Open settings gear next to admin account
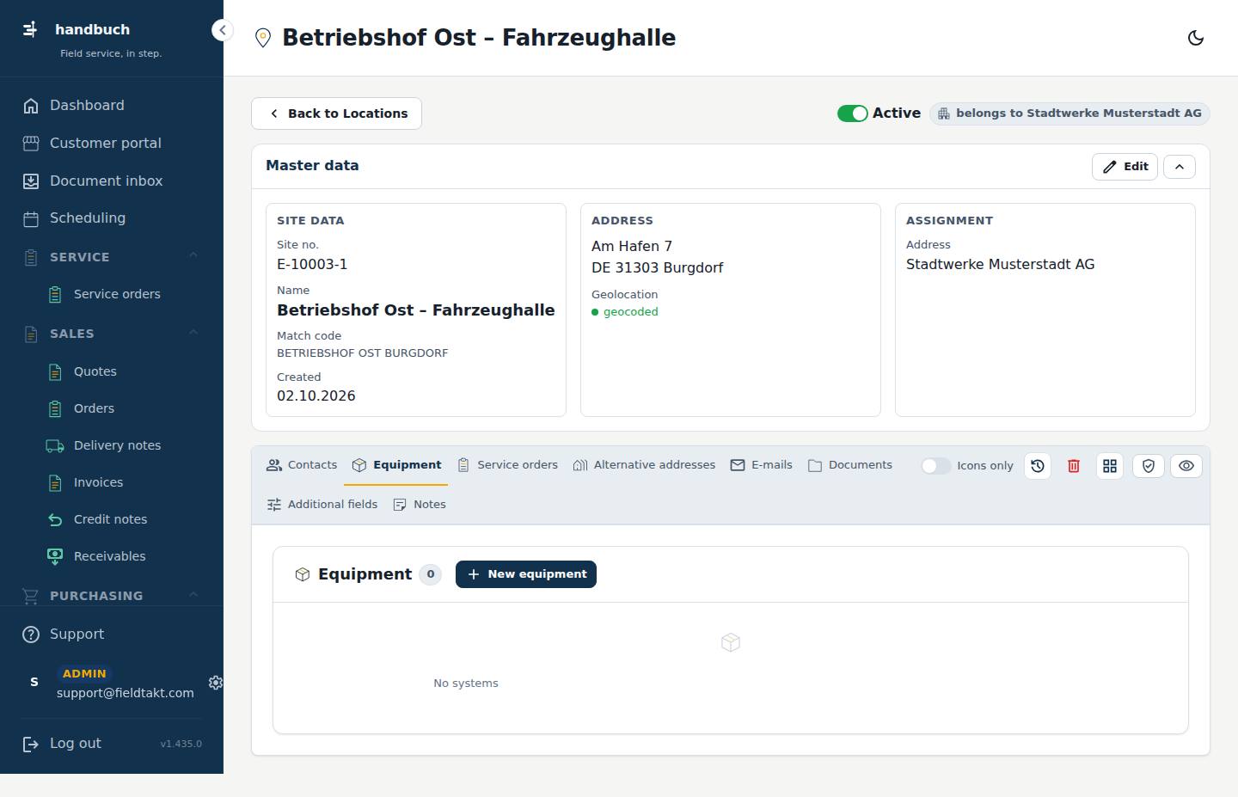 point(215,683)
